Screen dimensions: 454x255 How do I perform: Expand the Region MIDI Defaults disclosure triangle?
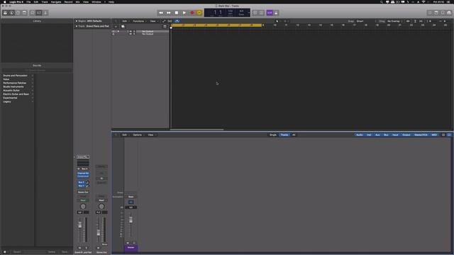click(x=77, y=21)
